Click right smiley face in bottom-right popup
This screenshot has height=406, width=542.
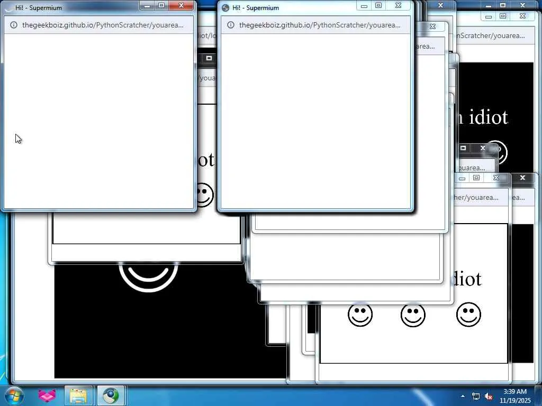(x=468, y=315)
